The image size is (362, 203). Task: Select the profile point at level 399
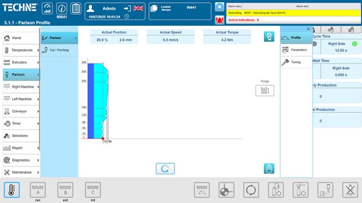[103, 63]
